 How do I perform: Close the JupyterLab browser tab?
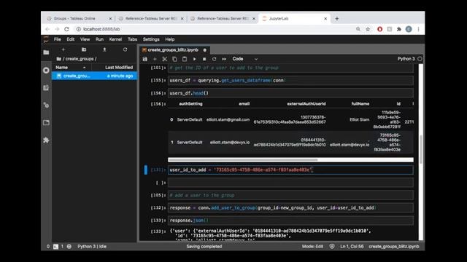pos(325,18)
